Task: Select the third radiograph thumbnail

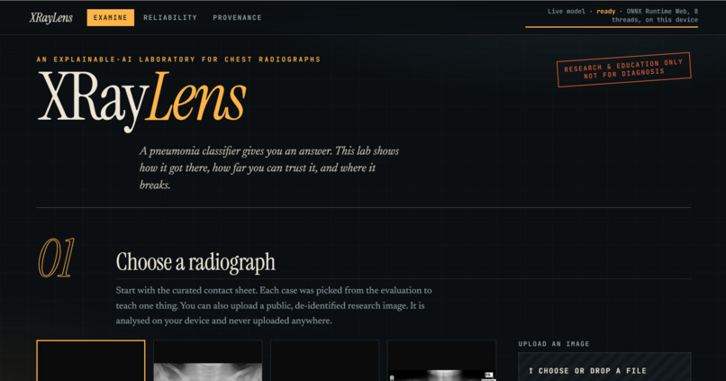Action: (324, 360)
